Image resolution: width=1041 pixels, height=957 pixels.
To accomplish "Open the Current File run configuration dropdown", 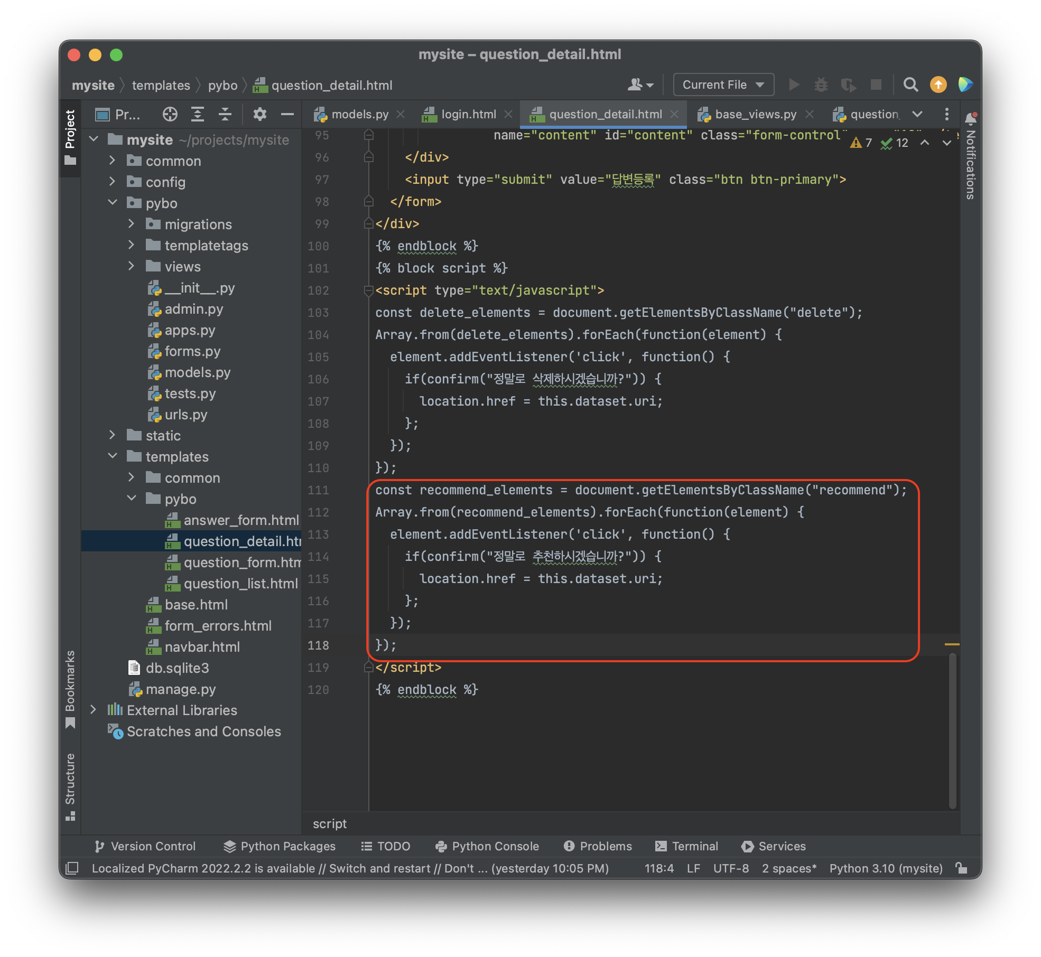I will tap(723, 85).
